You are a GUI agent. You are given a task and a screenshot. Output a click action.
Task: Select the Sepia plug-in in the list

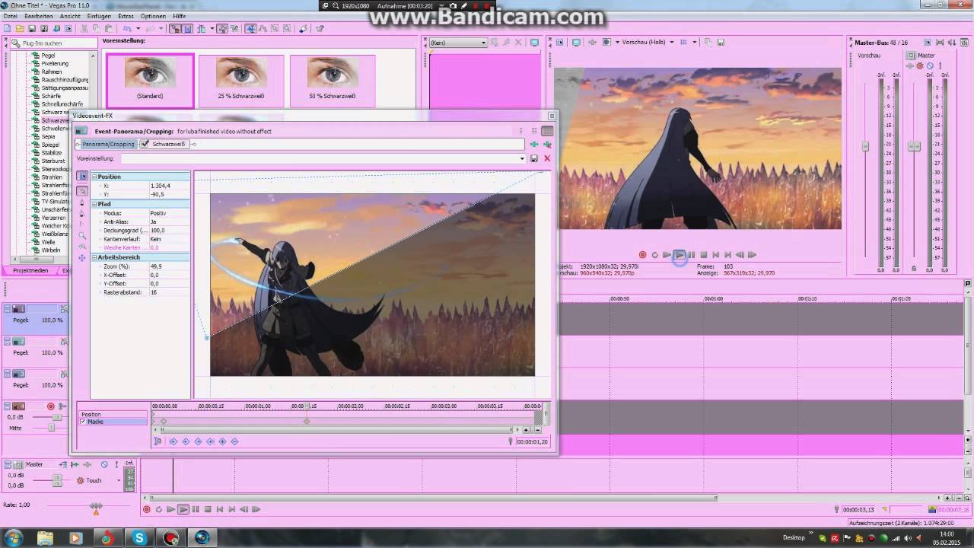pos(48,136)
